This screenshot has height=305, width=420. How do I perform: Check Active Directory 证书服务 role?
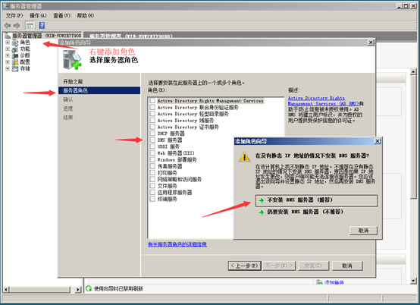click(x=152, y=127)
